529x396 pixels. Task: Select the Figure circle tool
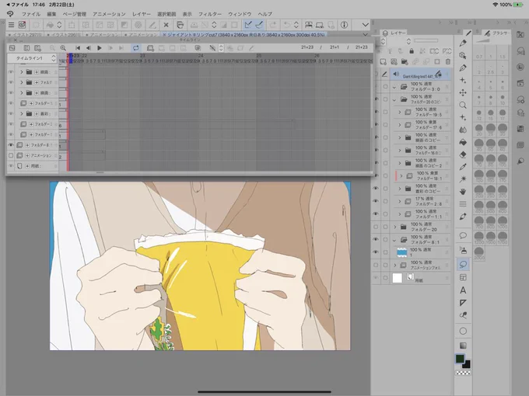click(463, 331)
